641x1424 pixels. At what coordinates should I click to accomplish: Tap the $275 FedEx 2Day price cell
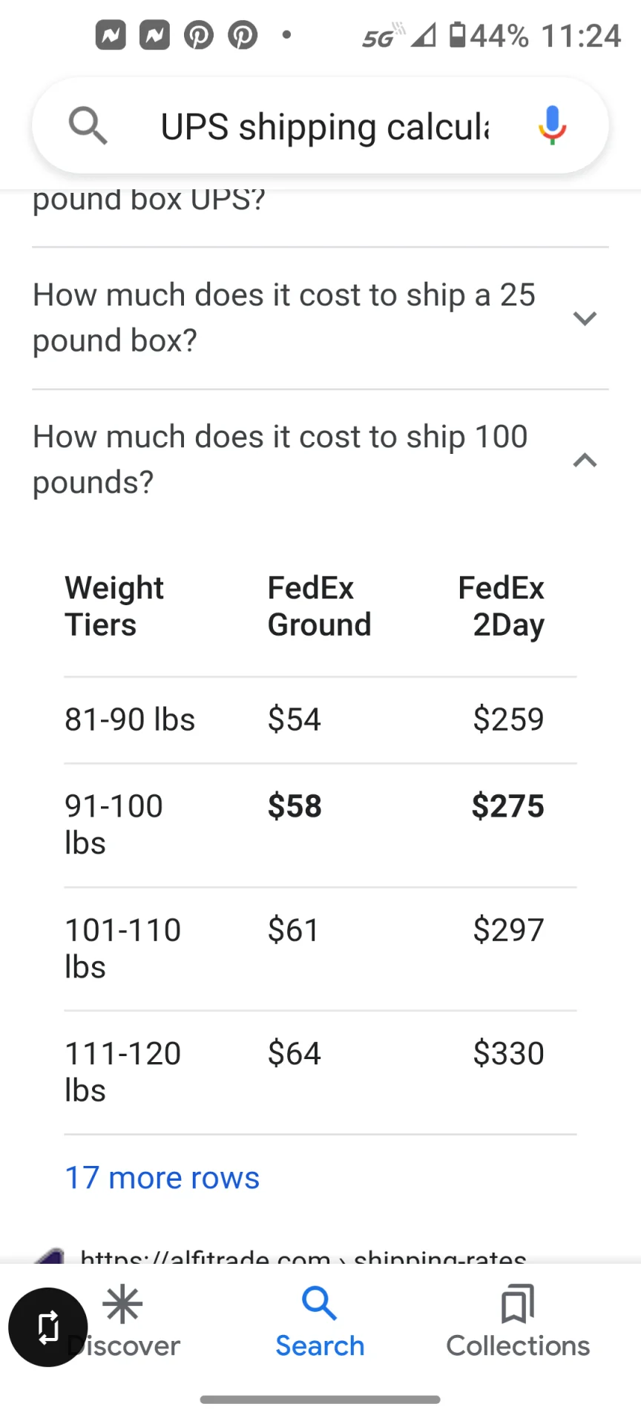(508, 806)
